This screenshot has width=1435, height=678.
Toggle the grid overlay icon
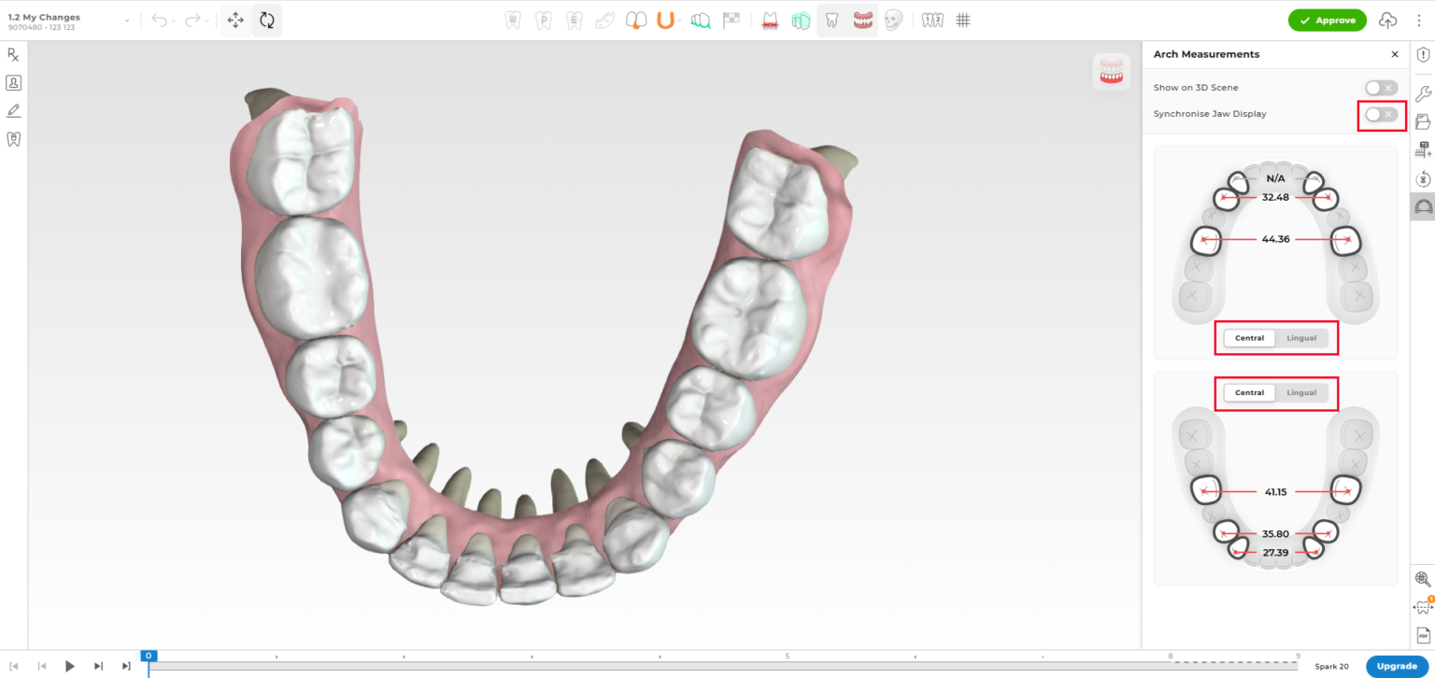[962, 20]
